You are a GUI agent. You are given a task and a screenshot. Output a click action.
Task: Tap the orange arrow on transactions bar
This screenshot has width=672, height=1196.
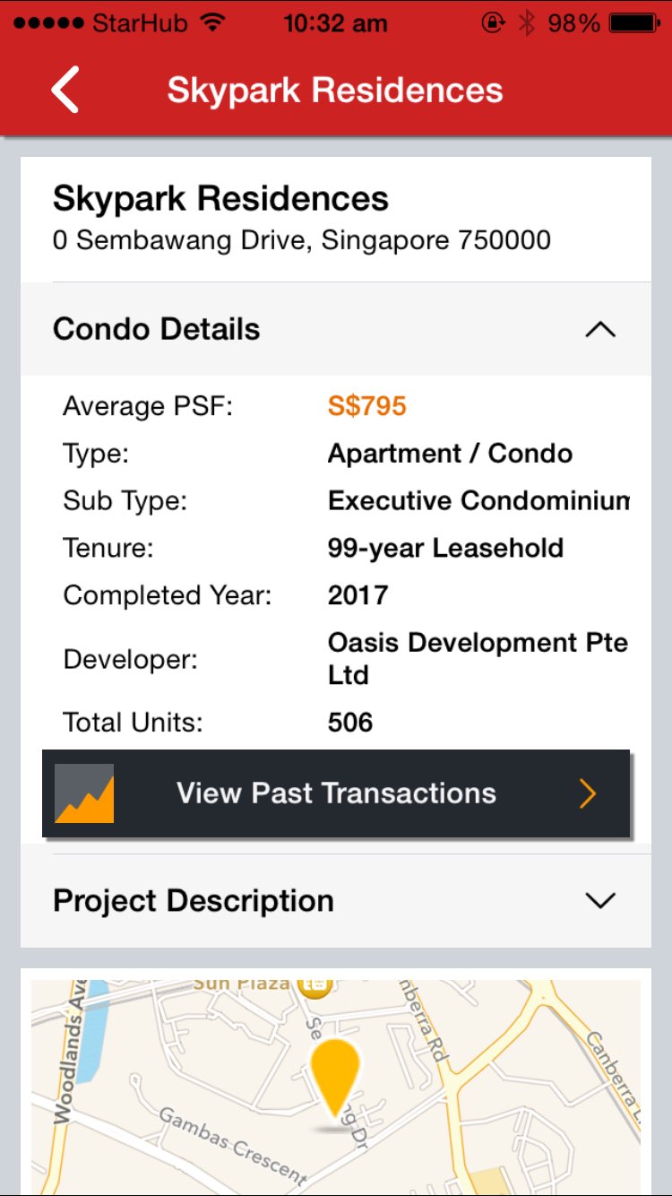(x=588, y=793)
